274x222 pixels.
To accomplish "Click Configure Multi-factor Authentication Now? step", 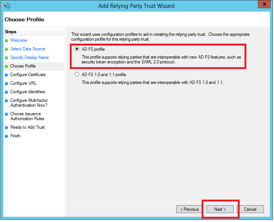I will 29,103.
